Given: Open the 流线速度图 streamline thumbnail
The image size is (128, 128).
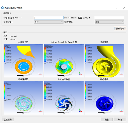Looking at the screenshot, I should (23, 98).
